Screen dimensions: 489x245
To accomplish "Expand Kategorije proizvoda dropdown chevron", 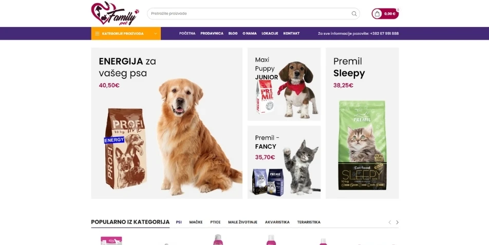I will [x=155, y=34].
